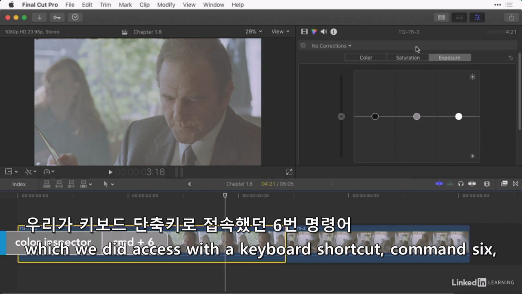Open the timeline Index
This screenshot has height=294, width=522.
19,184
